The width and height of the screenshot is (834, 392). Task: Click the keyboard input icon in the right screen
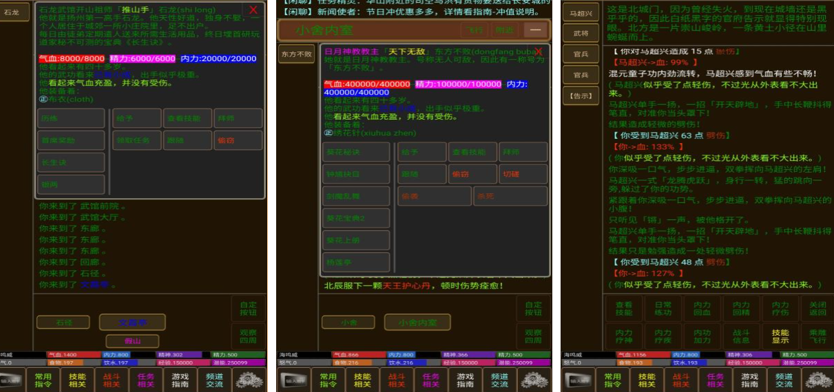577,380
